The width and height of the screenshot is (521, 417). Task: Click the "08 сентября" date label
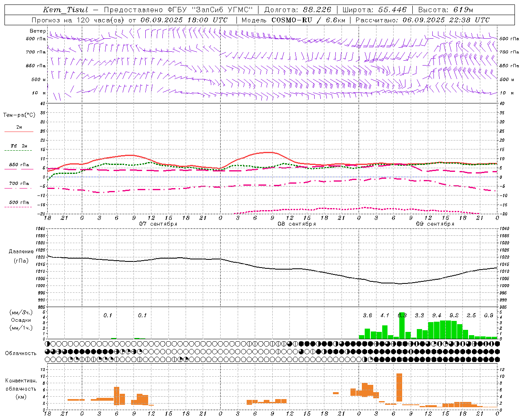point(297,224)
